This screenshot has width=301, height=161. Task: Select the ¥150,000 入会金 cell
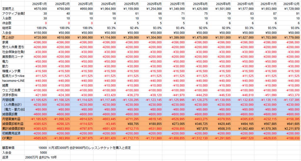[36, 33]
